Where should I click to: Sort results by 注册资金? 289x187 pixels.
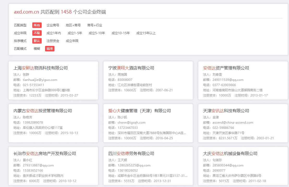[x=53, y=41]
